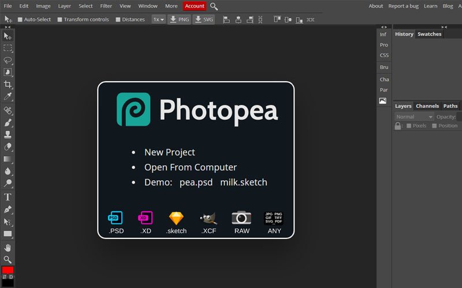The width and height of the screenshot is (462, 288).
Task: Expand the narrow side panel column arrows
Action: pos(384,27)
